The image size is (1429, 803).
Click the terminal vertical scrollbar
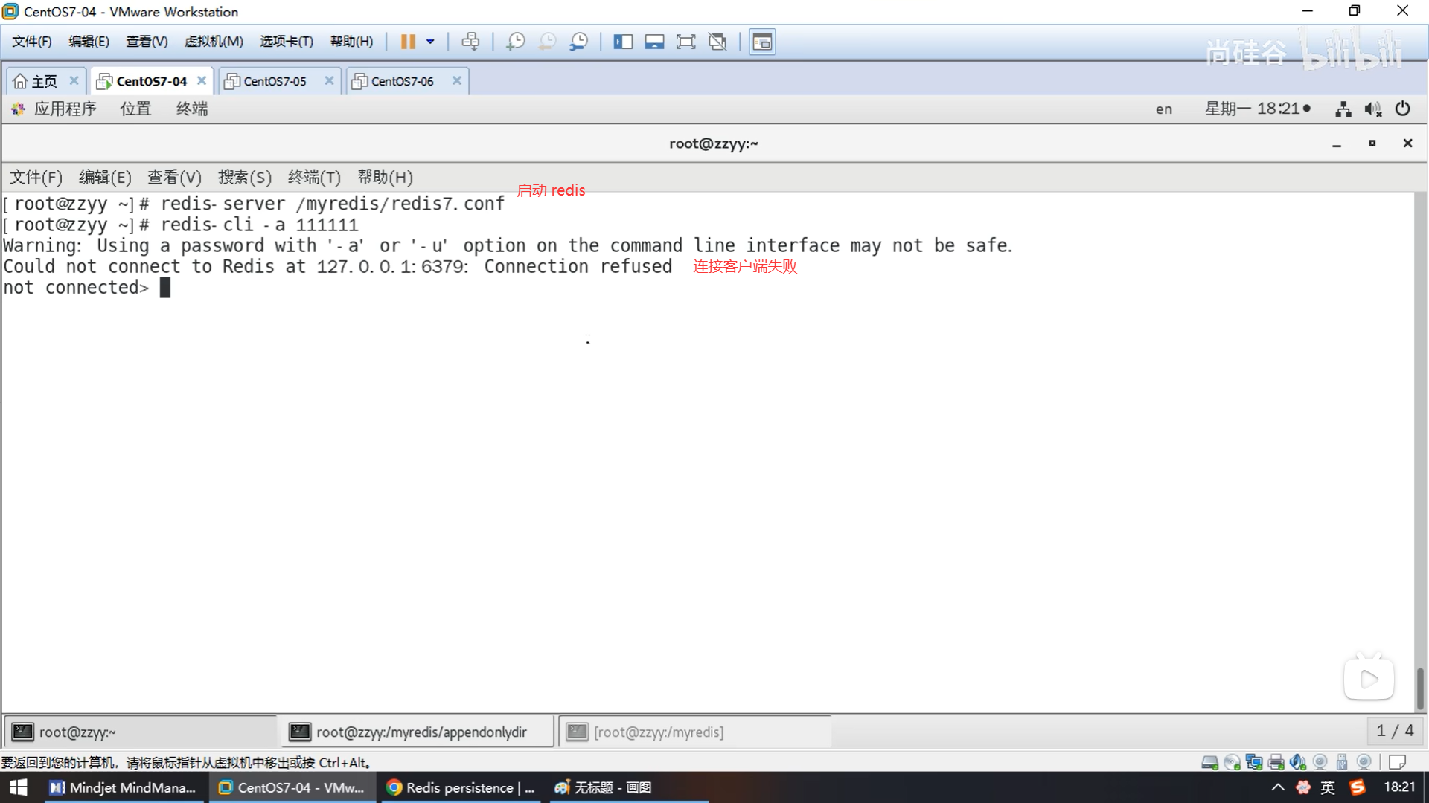point(1419,688)
